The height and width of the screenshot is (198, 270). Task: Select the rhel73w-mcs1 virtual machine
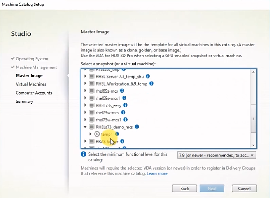(109, 119)
